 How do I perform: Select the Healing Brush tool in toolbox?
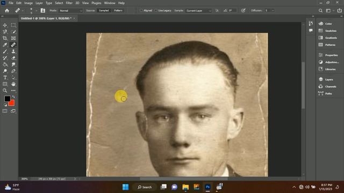click(x=13, y=45)
